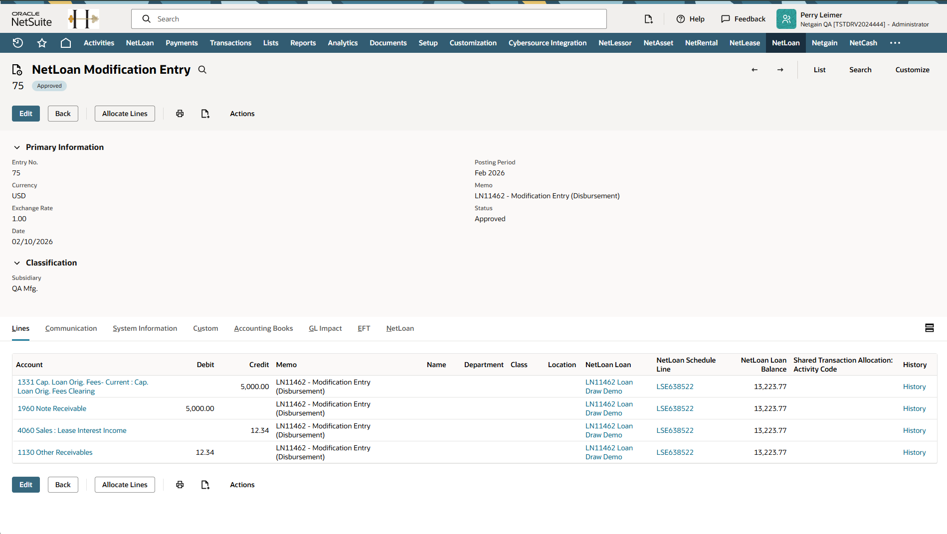Open the Create New icon in header
The image size is (947, 534).
click(648, 19)
